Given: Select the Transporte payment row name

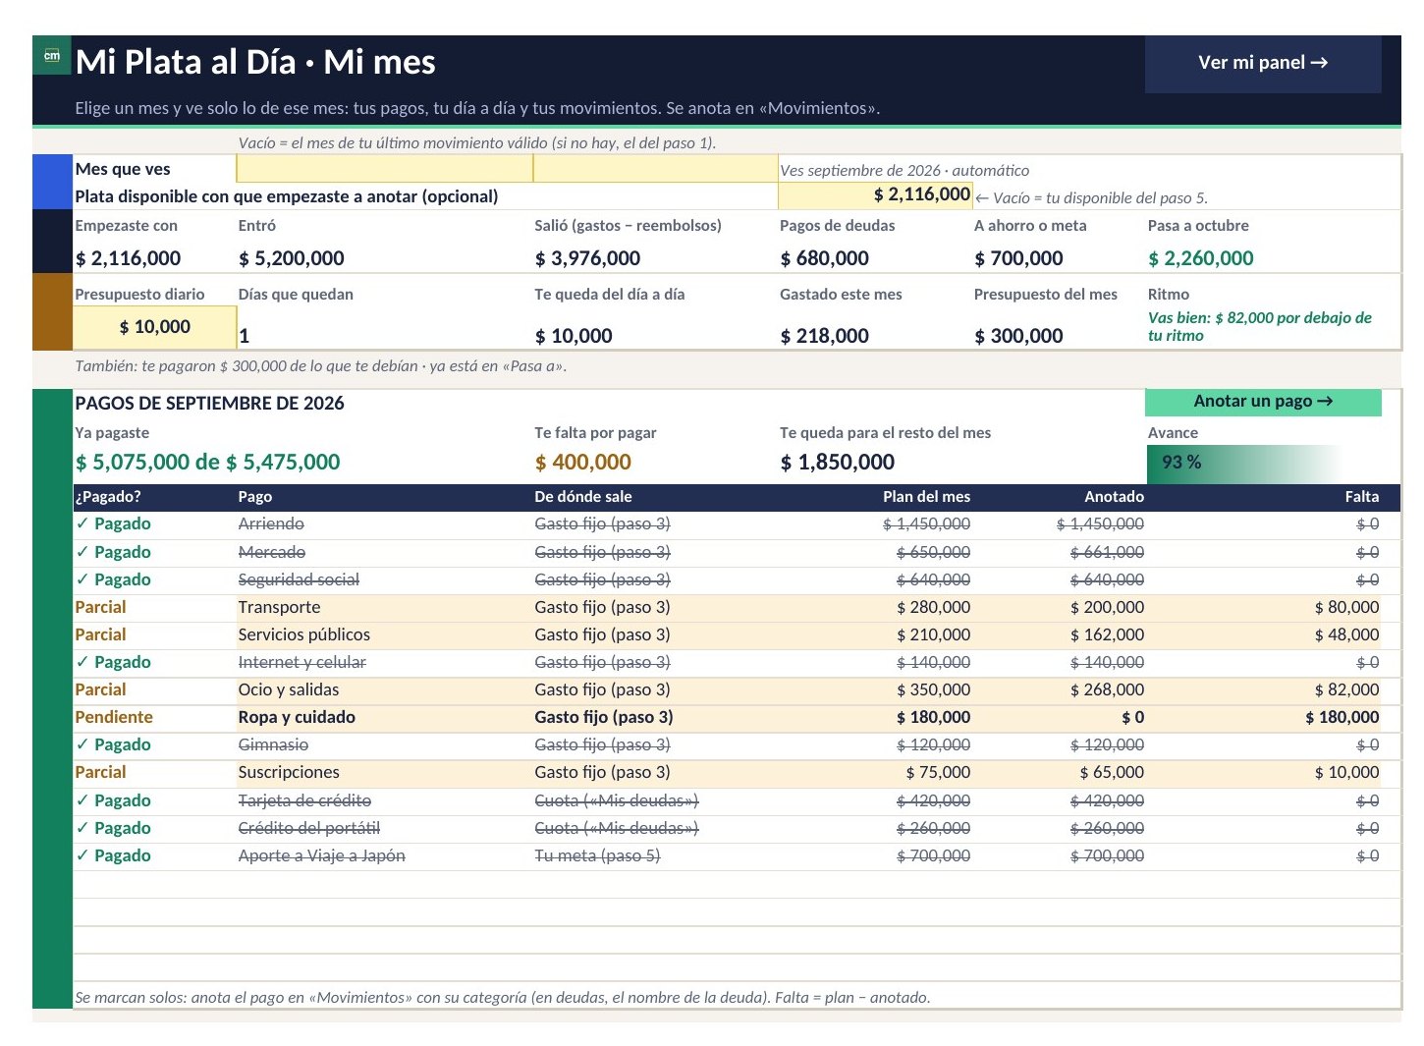Looking at the screenshot, I should tap(279, 608).
